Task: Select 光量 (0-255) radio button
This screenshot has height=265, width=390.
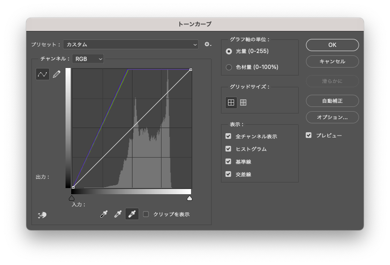Action: tap(229, 51)
